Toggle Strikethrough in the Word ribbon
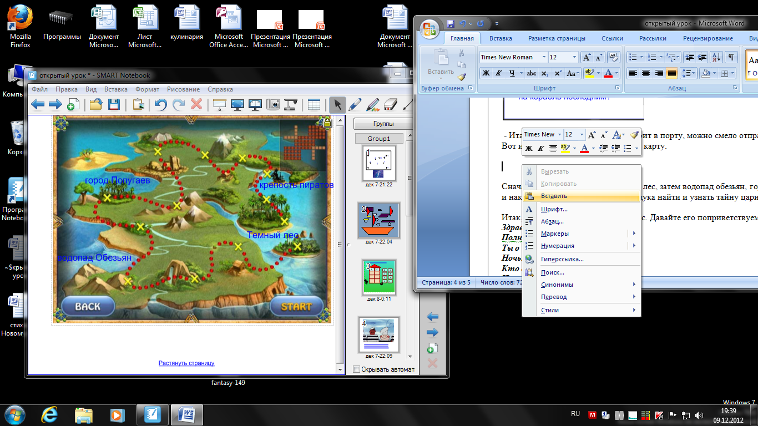The width and height of the screenshot is (758, 426). pyautogui.click(x=531, y=73)
